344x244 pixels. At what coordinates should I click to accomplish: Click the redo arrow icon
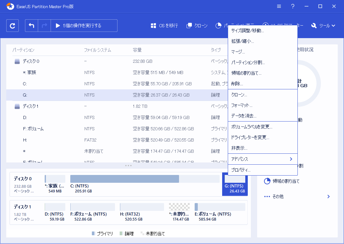tap(44, 26)
